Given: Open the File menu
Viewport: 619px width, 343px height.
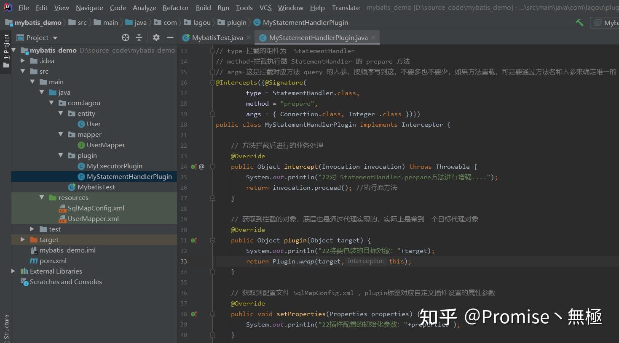Looking at the screenshot, I should (x=24, y=8).
